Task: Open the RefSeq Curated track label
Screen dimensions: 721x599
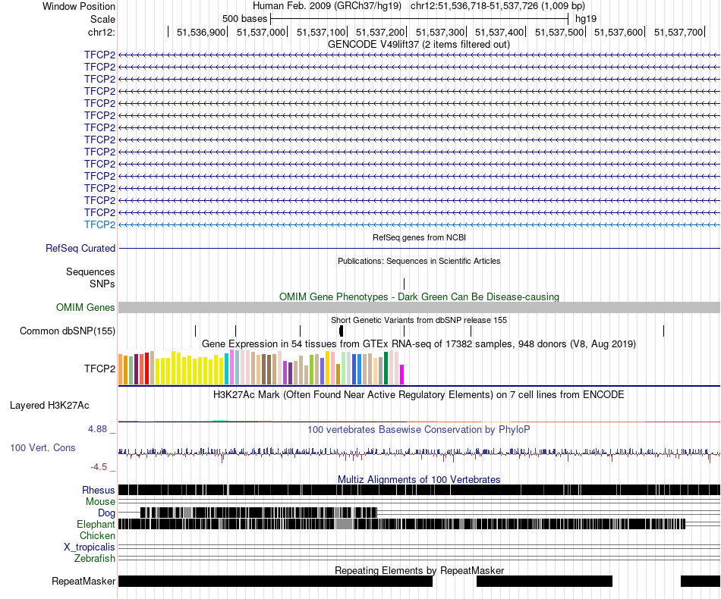Action: coord(80,248)
